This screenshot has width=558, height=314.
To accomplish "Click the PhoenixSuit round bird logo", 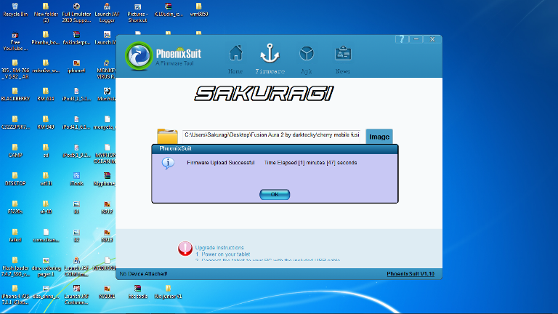I will [139, 56].
